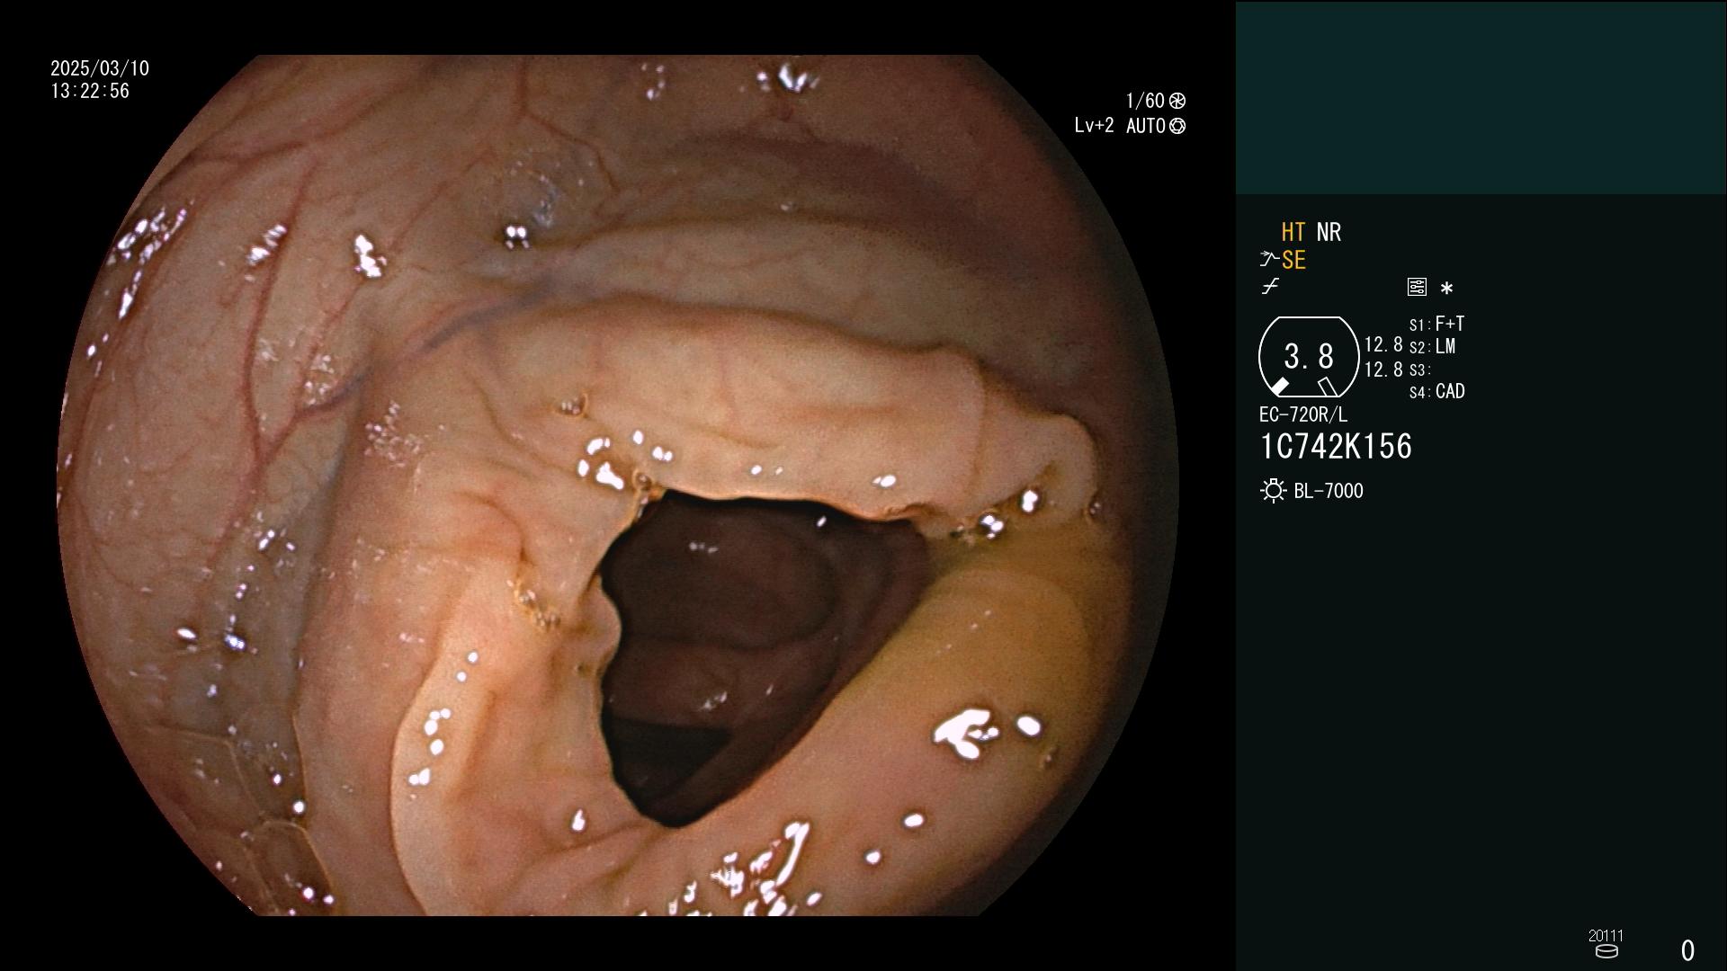The height and width of the screenshot is (971, 1727).
Task: Click the 12.8 value beside S2
Action: tap(1383, 345)
